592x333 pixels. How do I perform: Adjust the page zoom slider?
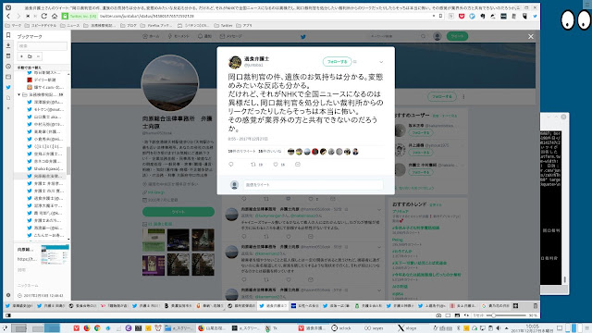(506, 315)
